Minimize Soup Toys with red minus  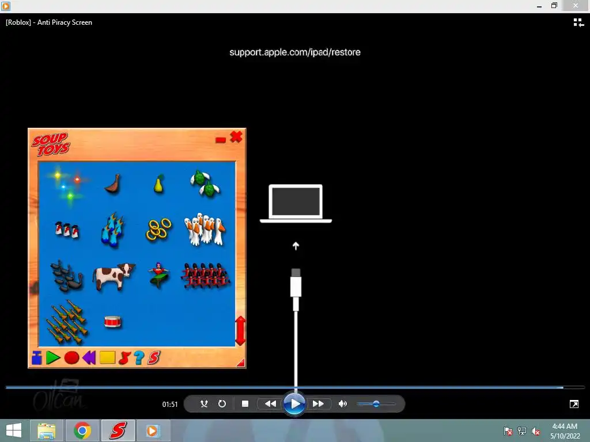221,140
